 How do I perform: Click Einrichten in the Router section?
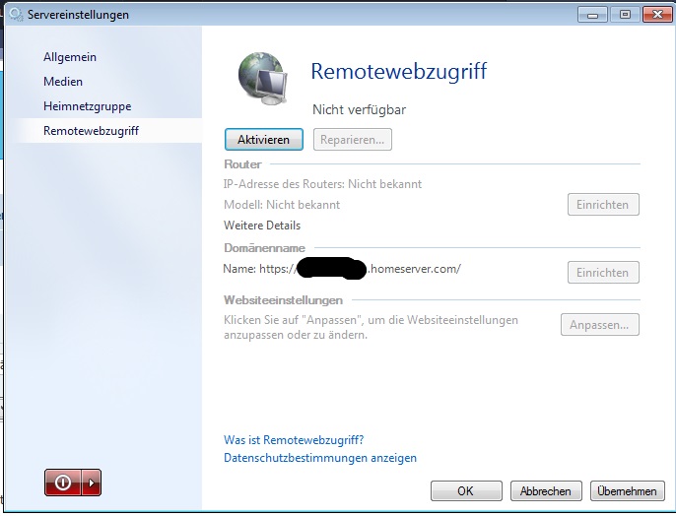(x=603, y=205)
